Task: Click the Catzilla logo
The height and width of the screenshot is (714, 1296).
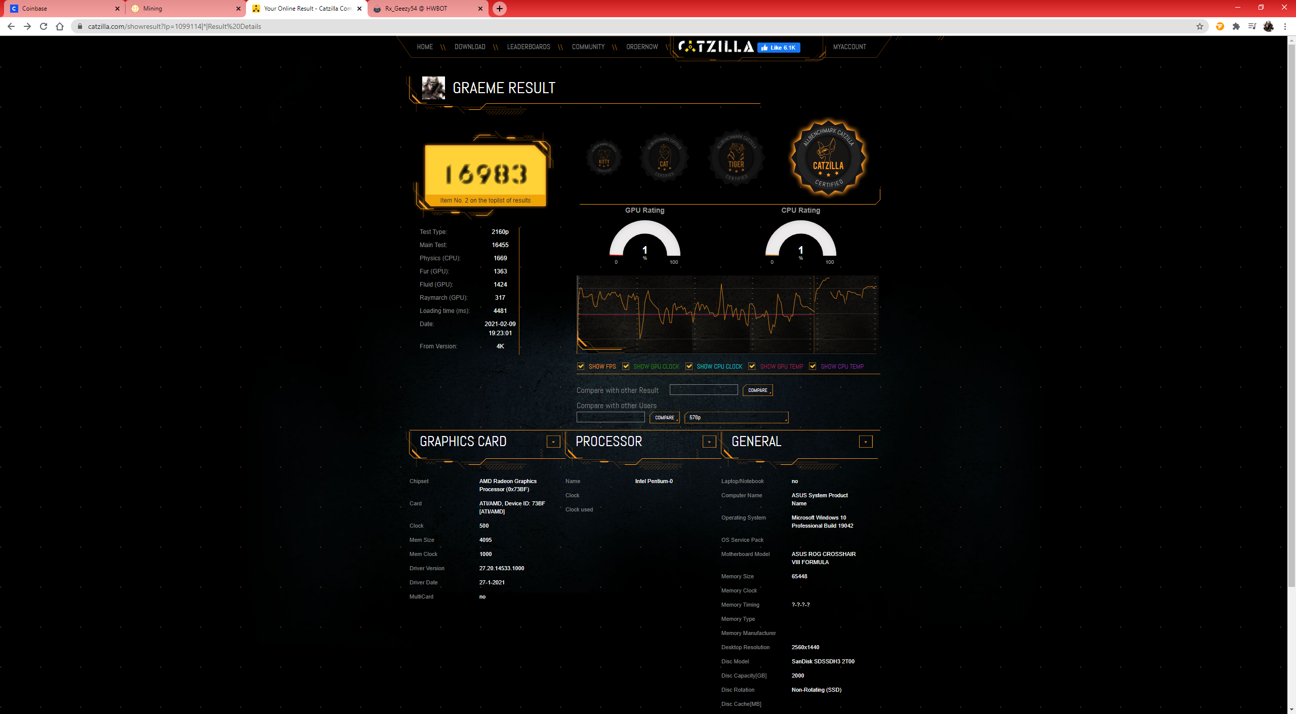Action: click(x=716, y=47)
